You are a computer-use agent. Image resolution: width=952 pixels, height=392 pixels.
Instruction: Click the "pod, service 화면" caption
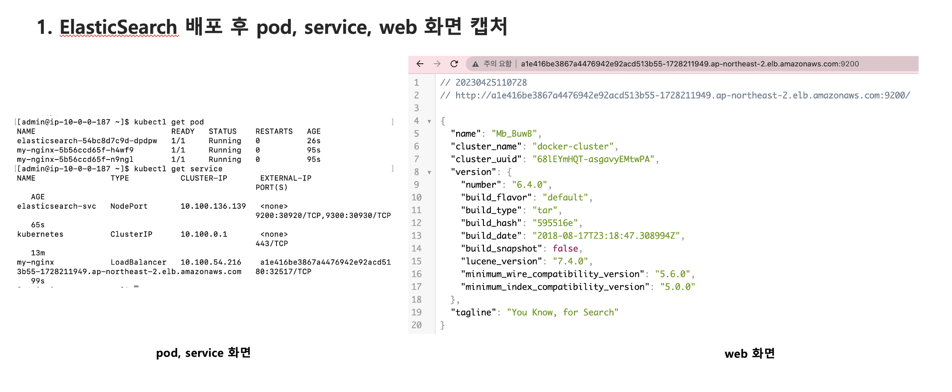pyautogui.click(x=203, y=353)
